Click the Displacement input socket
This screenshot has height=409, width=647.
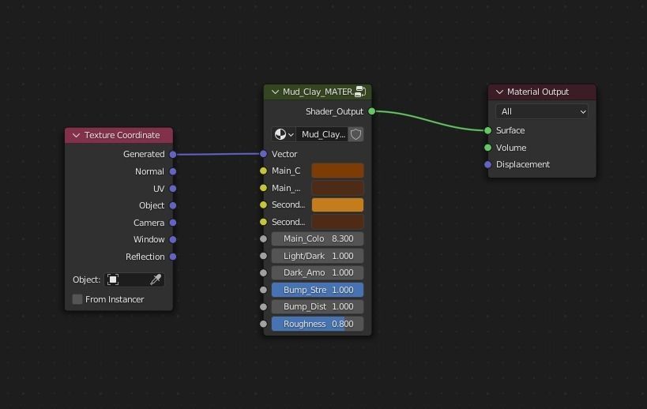tap(487, 164)
